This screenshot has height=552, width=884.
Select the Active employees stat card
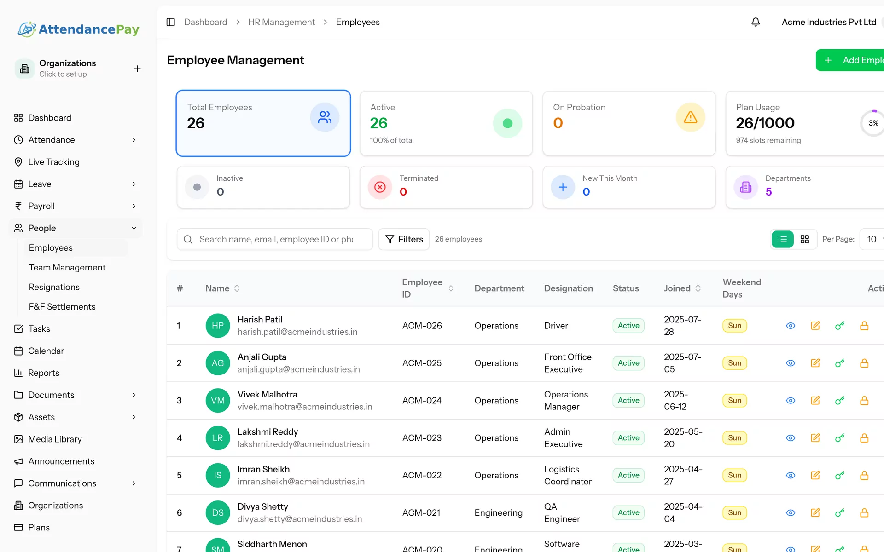pos(446,123)
